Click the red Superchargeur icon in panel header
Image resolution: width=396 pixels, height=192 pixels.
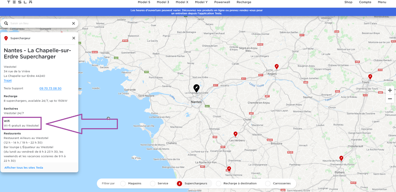(6, 39)
